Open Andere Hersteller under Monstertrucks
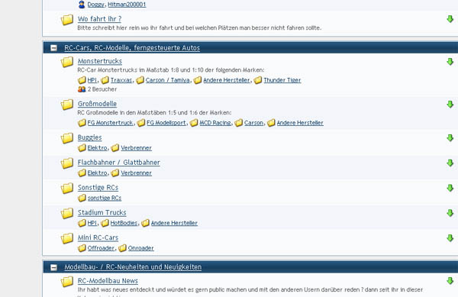The image size is (458, 297). pos(227,80)
